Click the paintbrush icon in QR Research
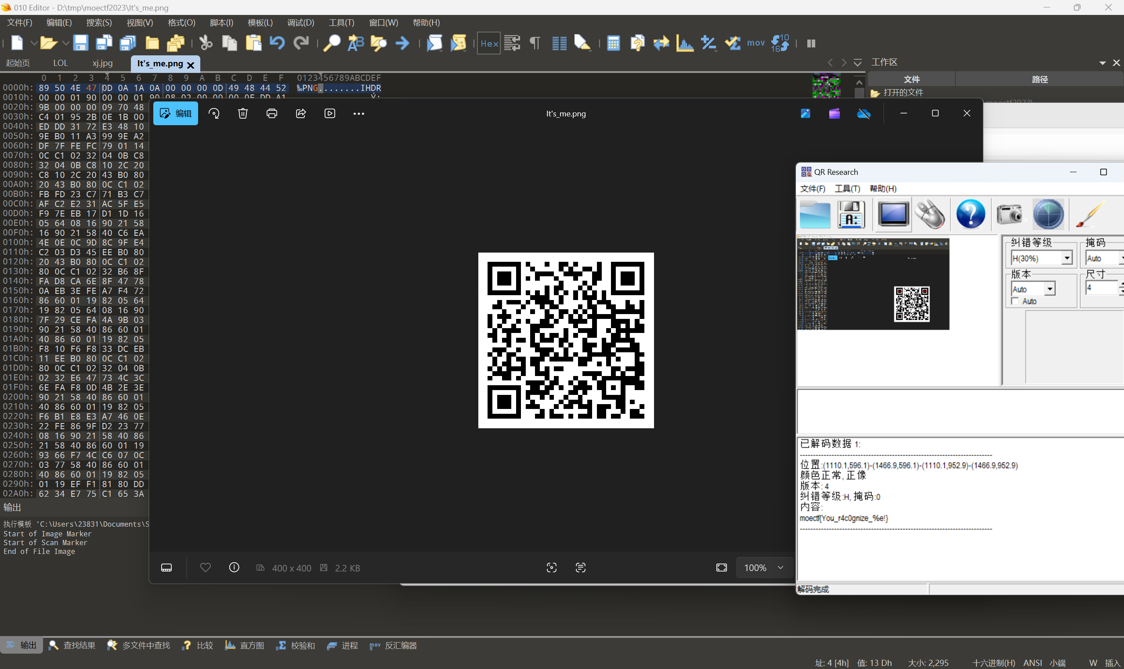This screenshot has width=1124, height=669. tap(1089, 215)
